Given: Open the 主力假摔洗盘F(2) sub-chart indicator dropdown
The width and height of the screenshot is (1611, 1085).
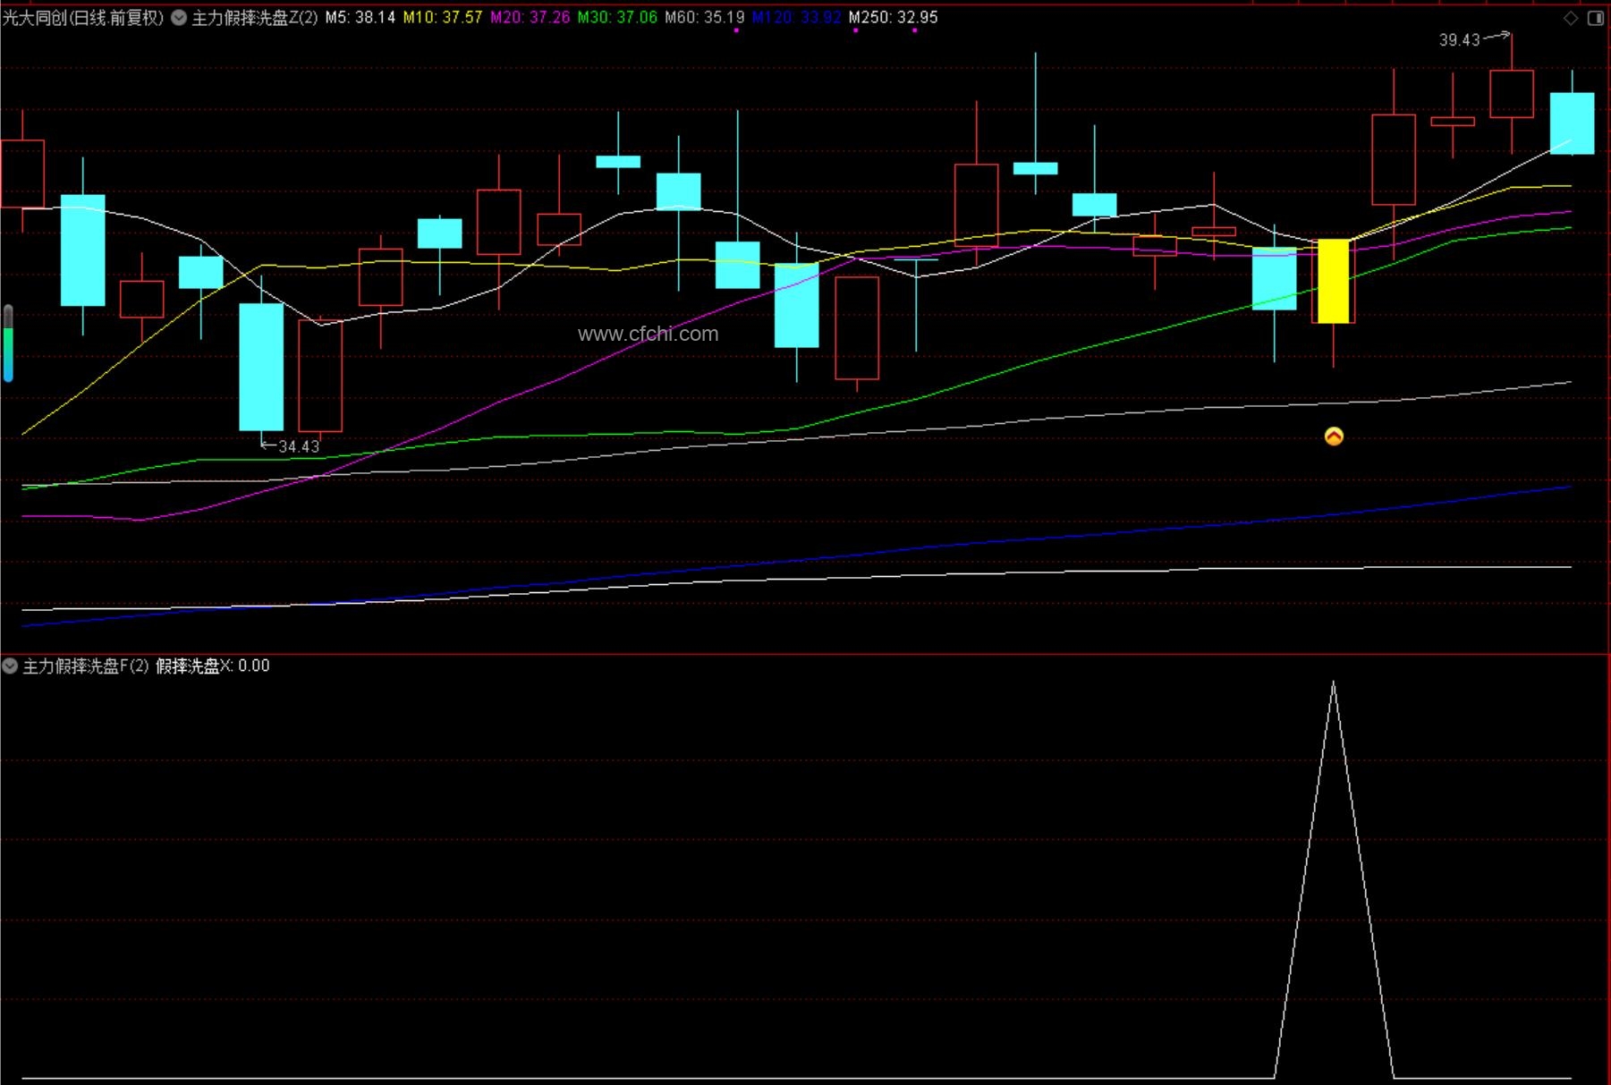Looking at the screenshot, I should tap(10, 665).
